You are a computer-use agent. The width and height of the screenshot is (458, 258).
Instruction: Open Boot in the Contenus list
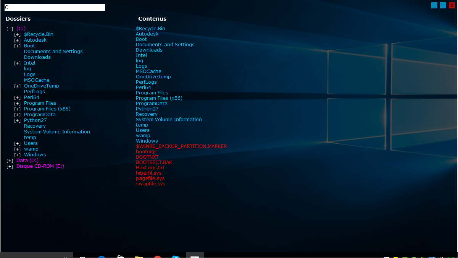click(x=141, y=39)
